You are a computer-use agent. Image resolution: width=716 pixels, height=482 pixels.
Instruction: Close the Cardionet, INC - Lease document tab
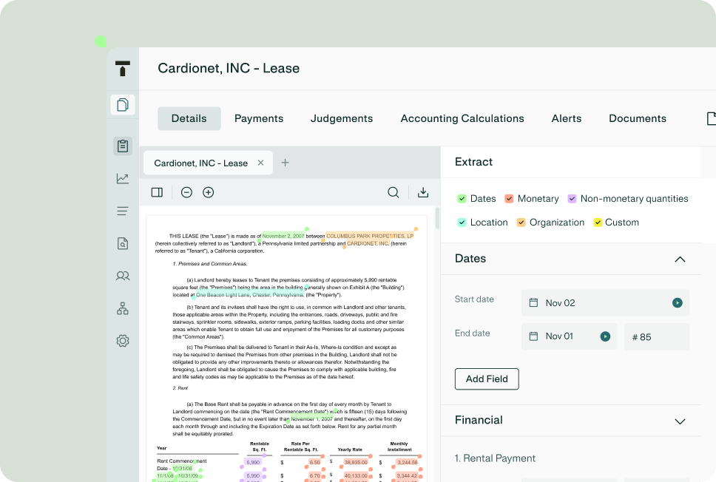261,163
